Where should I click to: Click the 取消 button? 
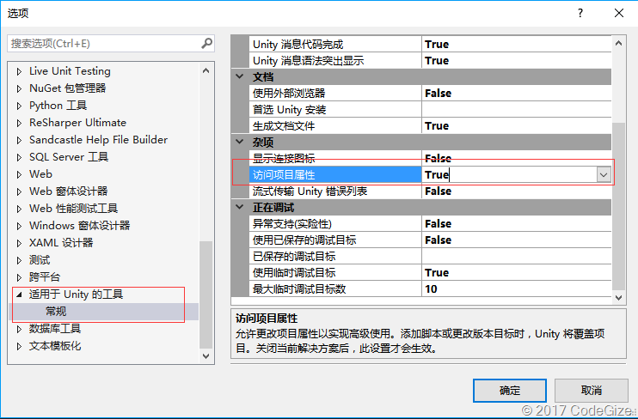(592, 391)
